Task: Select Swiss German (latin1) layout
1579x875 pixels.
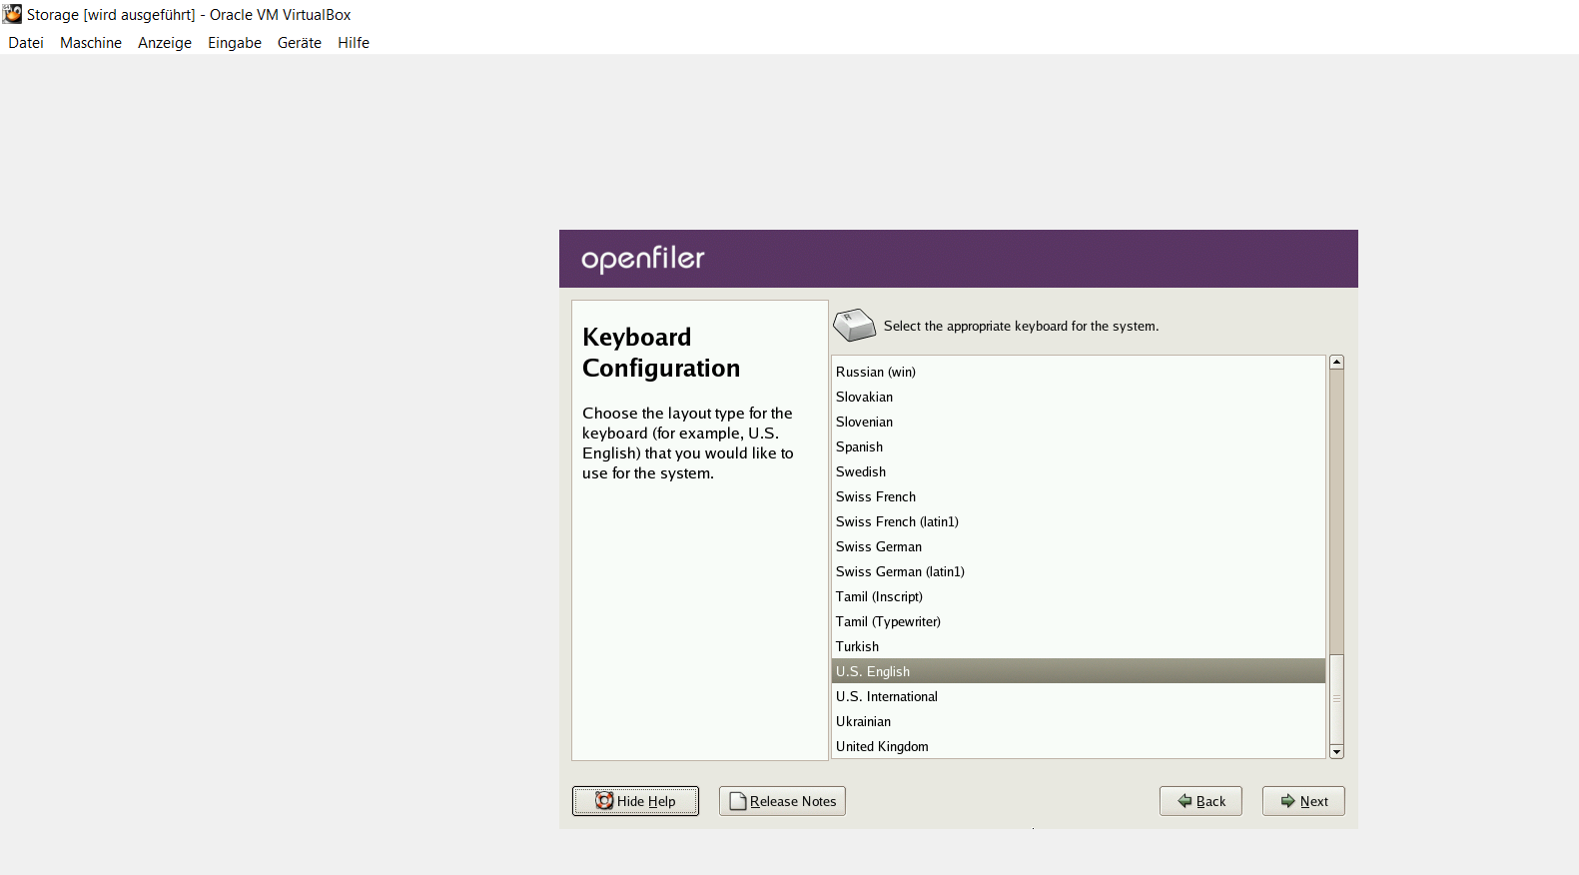Action: [x=1079, y=571]
